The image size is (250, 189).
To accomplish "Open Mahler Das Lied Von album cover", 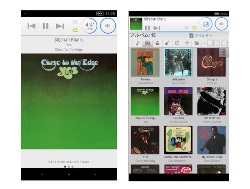I will pos(179,140).
